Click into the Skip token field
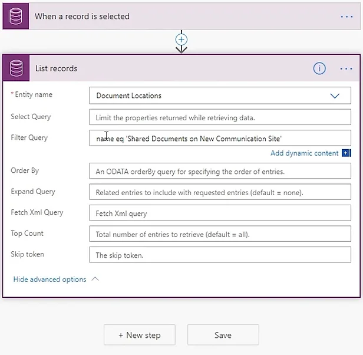 (x=220, y=255)
